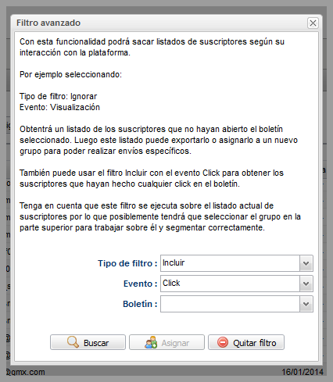Click the 'Tipo de filtro :' label

coord(127,263)
